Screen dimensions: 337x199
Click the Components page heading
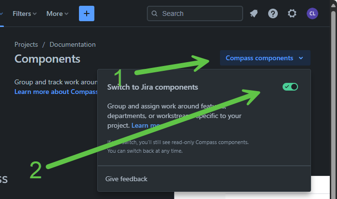(47, 59)
